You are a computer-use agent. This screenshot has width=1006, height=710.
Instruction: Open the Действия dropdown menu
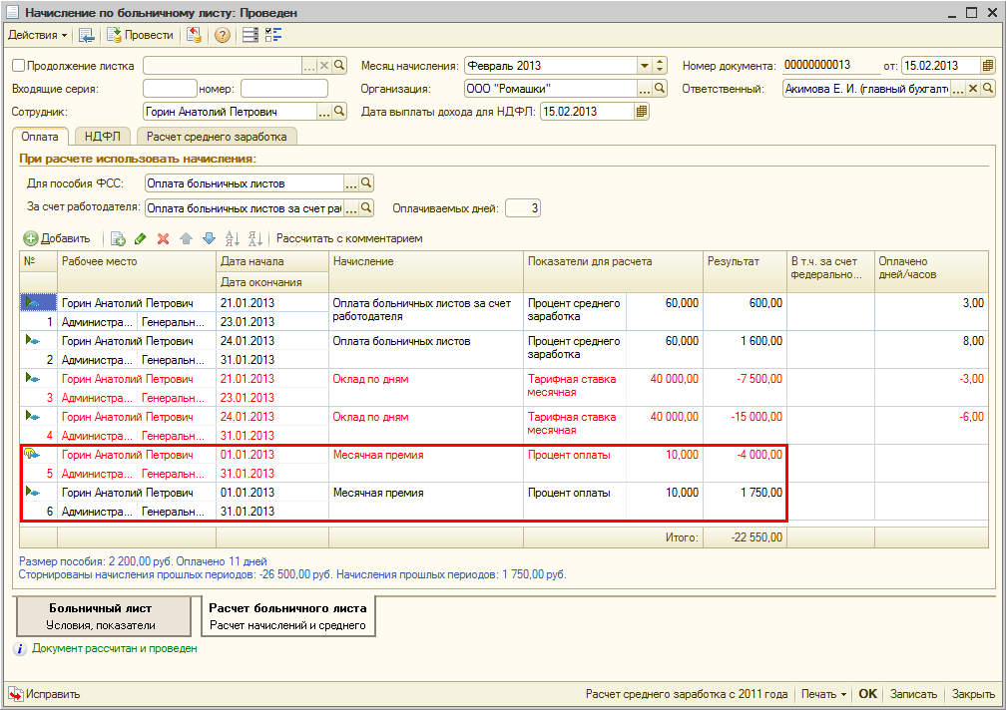[x=38, y=35]
